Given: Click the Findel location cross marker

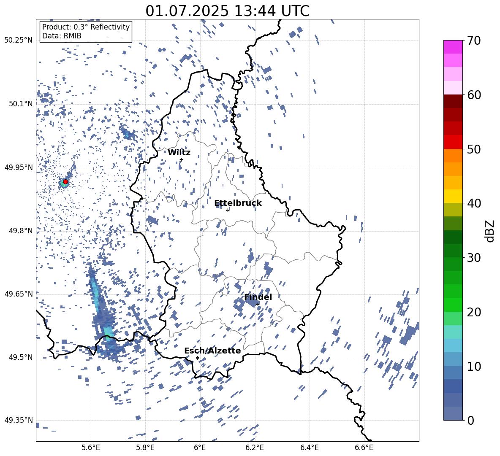Looking at the screenshot, I should click(x=258, y=305).
